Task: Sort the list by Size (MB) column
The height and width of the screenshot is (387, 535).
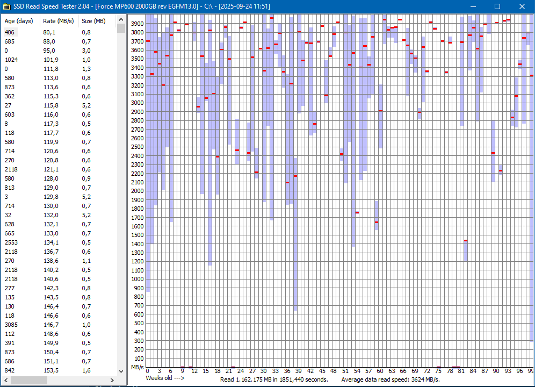Action: point(97,21)
